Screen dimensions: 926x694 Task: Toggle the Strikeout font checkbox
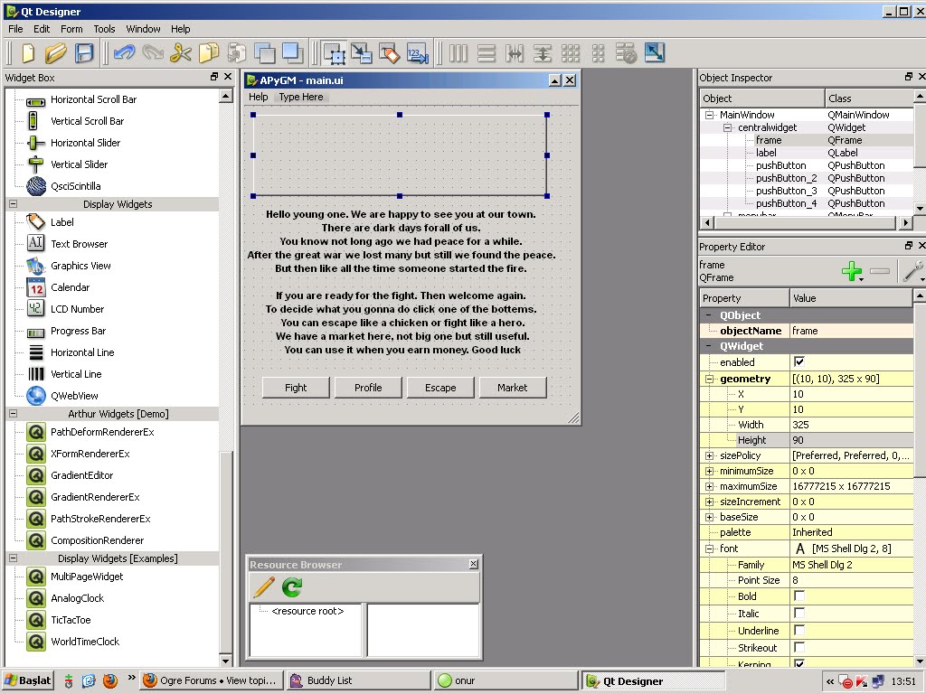tap(799, 647)
